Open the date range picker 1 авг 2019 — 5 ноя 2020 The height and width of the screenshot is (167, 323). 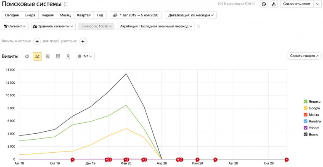point(135,15)
